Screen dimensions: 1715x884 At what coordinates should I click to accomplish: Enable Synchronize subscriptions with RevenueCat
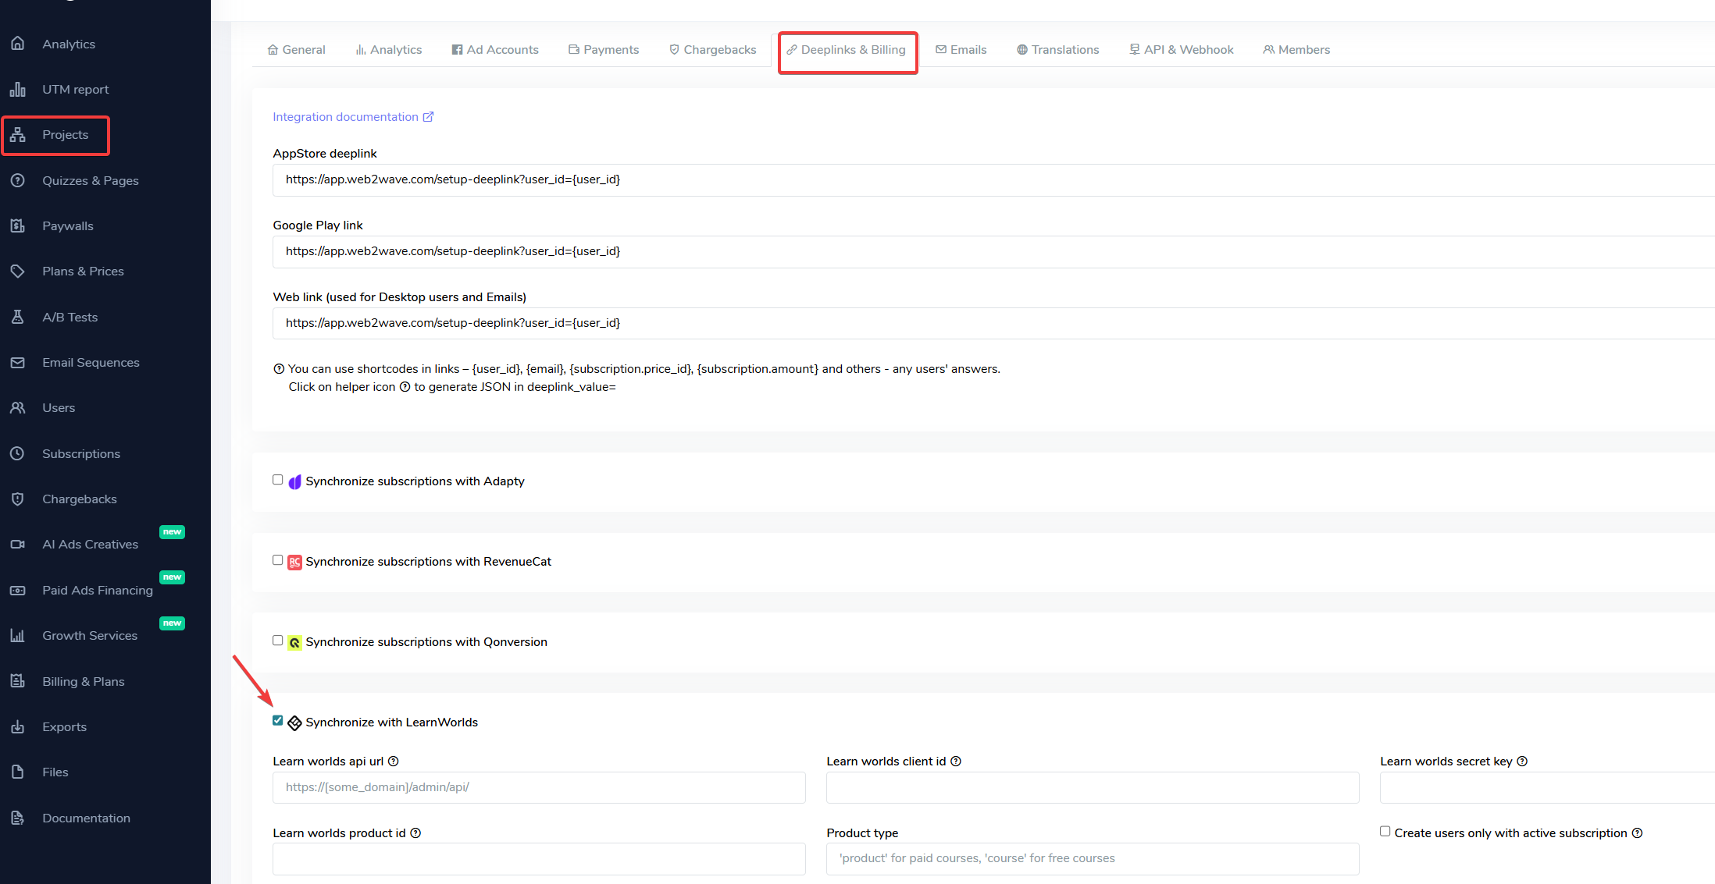pyautogui.click(x=277, y=560)
